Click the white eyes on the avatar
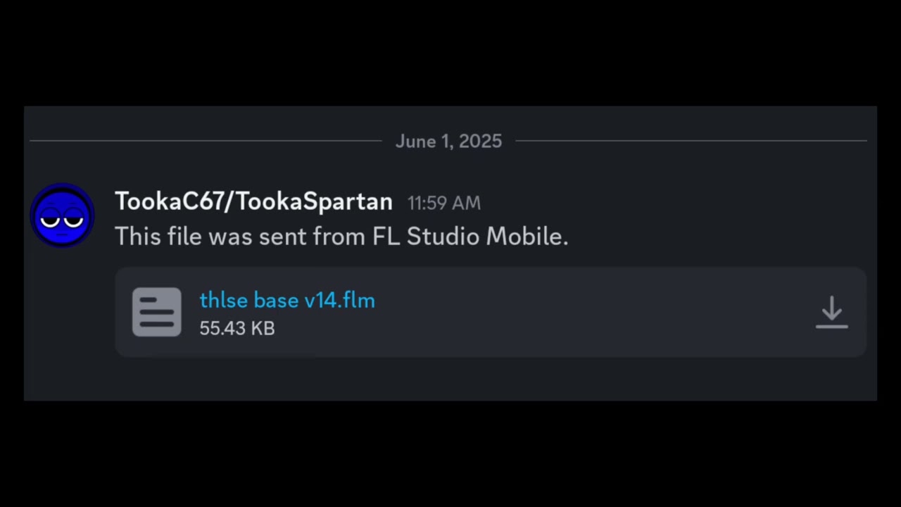The height and width of the screenshot is (507, 901). [62, 220]
